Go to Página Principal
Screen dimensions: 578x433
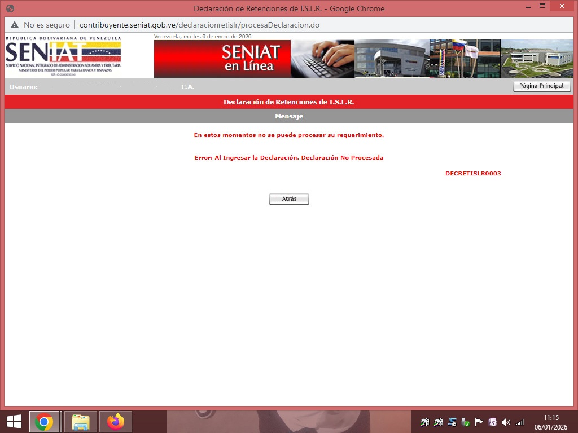pyautogui.click(x=541, y=86)
